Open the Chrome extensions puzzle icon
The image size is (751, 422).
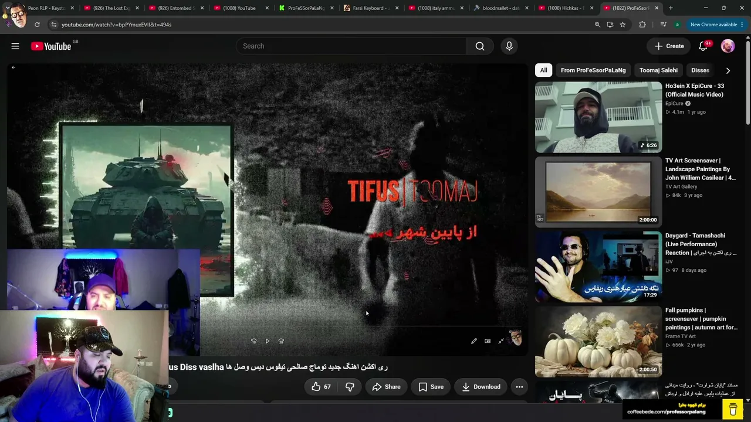click(642, 25)
